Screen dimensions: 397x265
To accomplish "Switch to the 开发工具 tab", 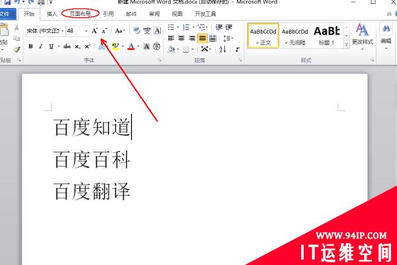I will click(x=205, y=14).
